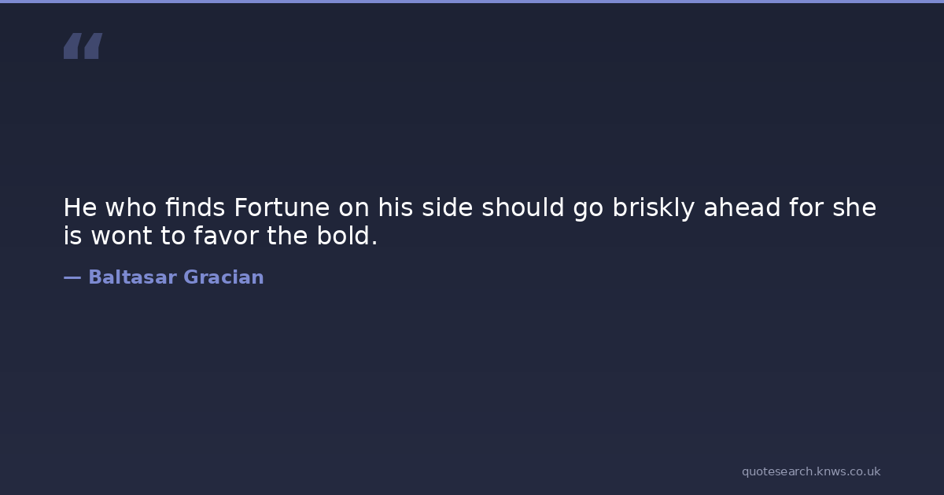
Task: Click the purple accent bar at top
Action: (x=472, y=2)
